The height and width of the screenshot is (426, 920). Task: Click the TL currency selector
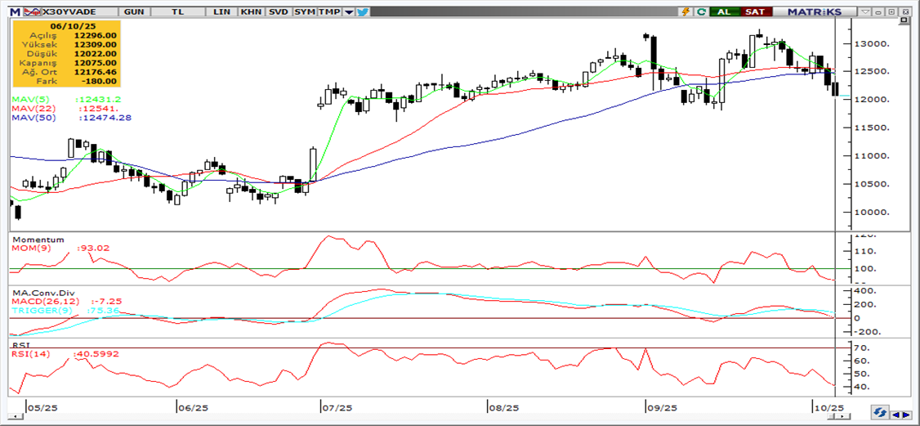(177, 12)
